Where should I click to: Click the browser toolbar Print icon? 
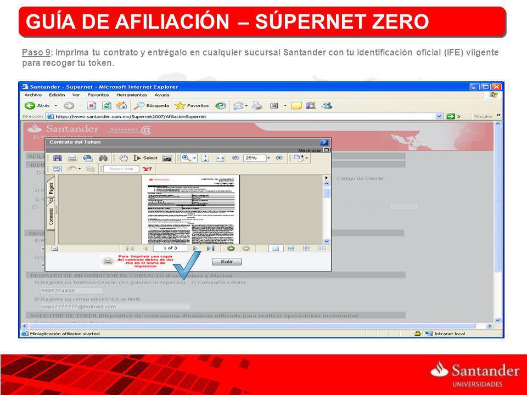(x=257, y=106)
